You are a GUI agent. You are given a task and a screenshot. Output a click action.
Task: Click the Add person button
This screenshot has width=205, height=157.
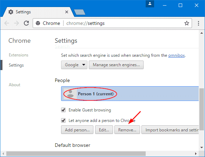77,130
